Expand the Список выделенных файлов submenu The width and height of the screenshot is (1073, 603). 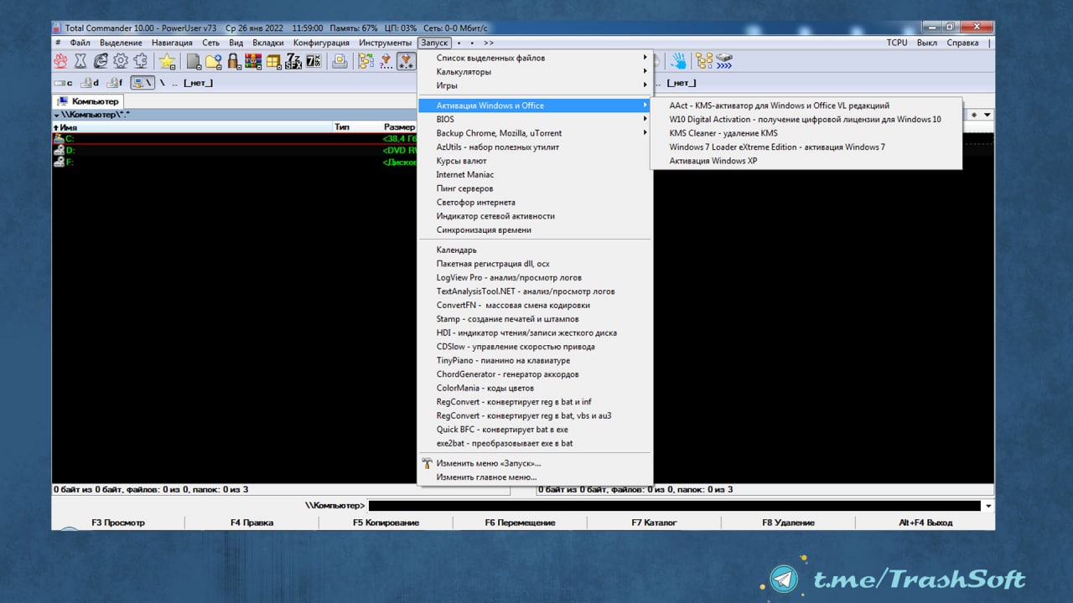click(535, 58)
